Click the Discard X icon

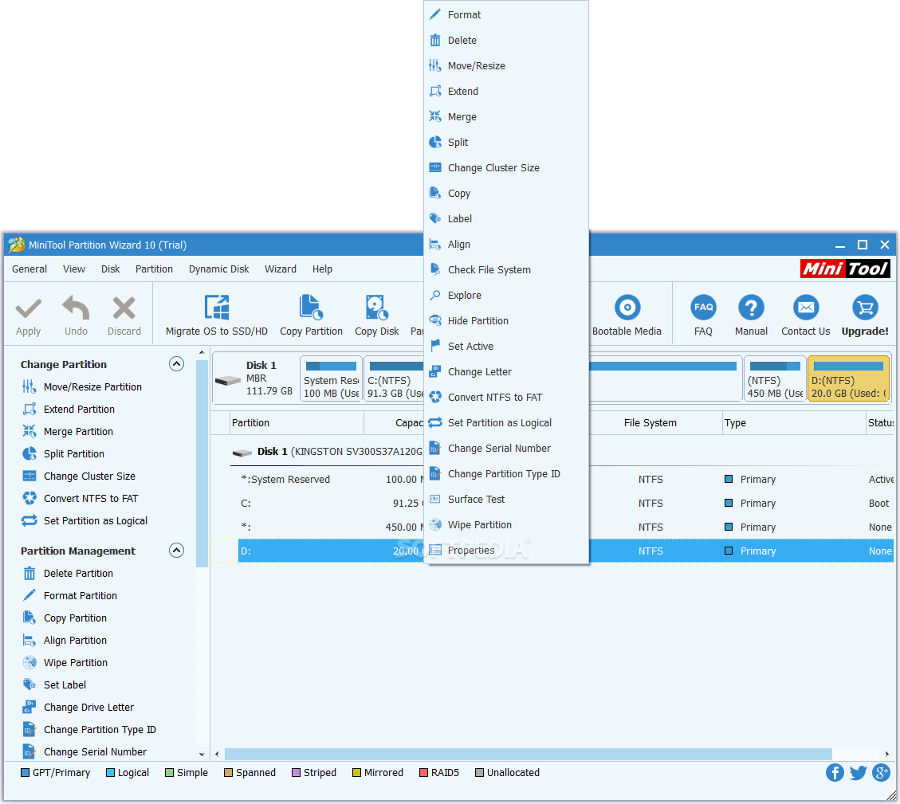[x=124, y=308]
